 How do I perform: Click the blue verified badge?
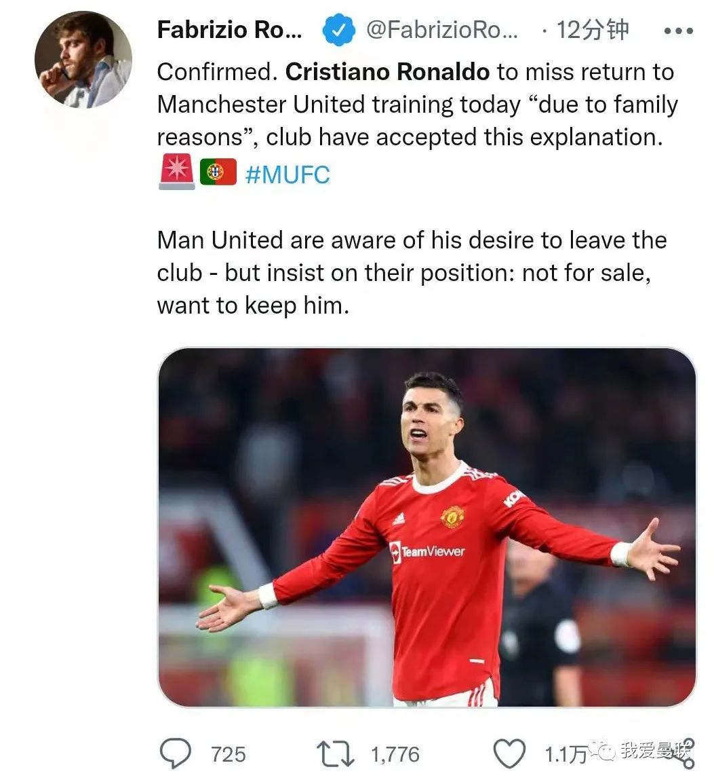[338, 31]
